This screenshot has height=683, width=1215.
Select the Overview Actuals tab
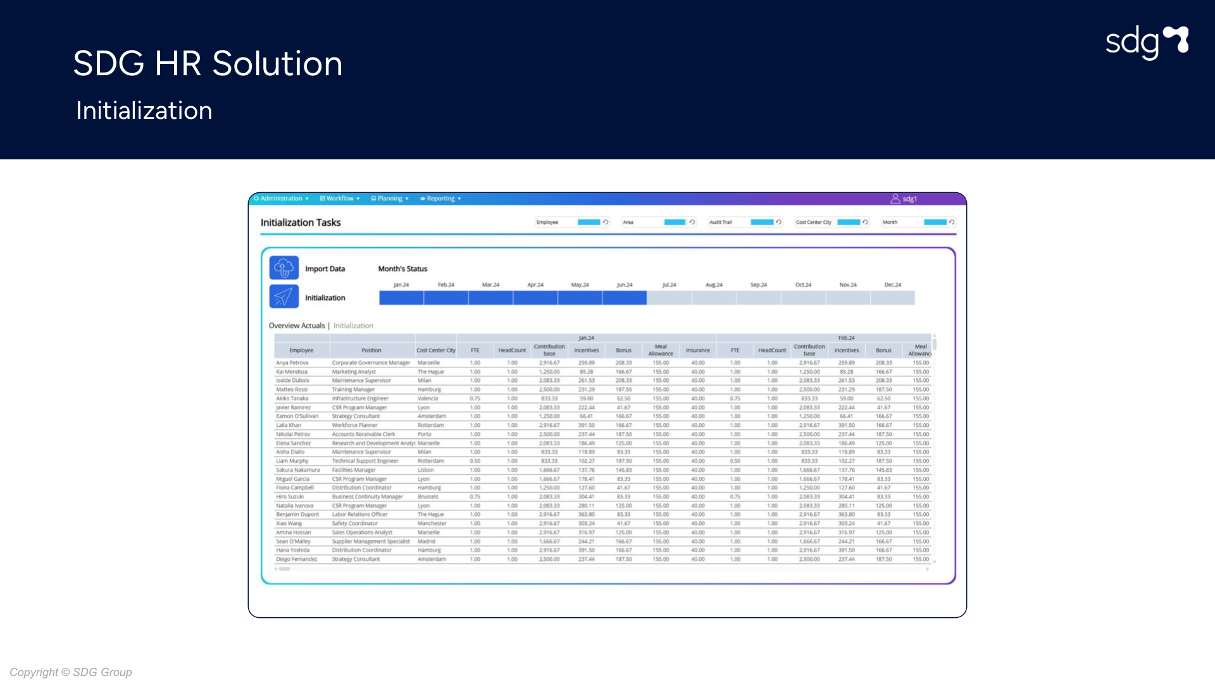tap(296, 326)
